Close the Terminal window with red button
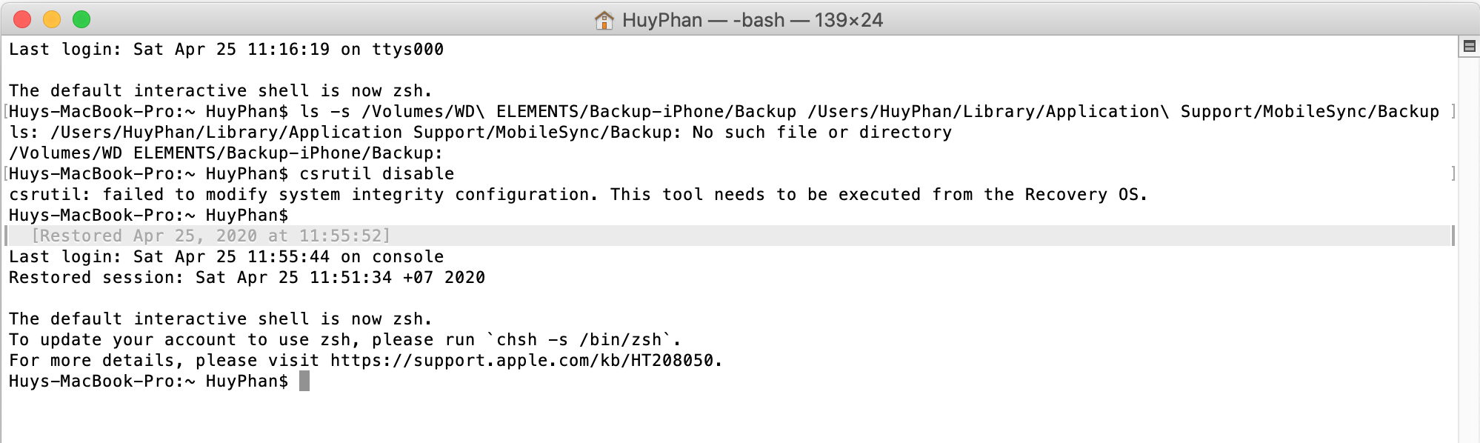This screenshot has height=443, width=1480. 22,19
